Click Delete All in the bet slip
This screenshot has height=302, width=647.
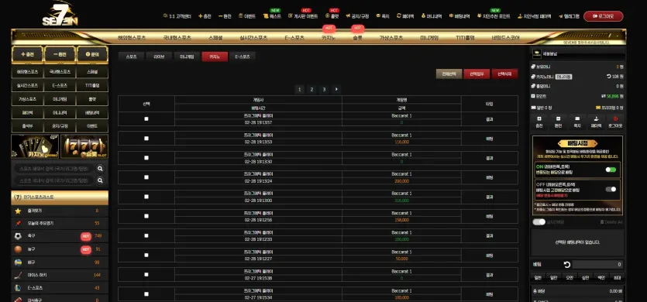click(611, 222)
